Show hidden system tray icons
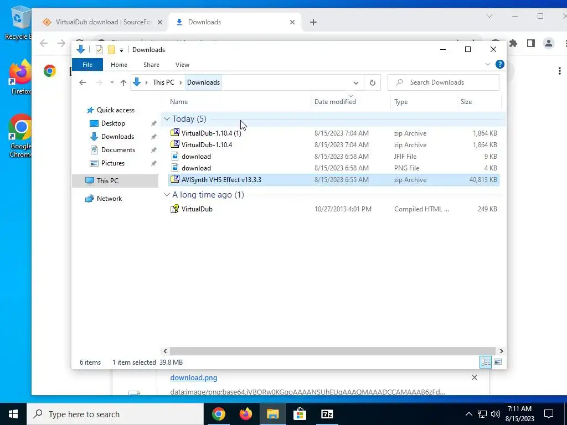 coord(468,414)
